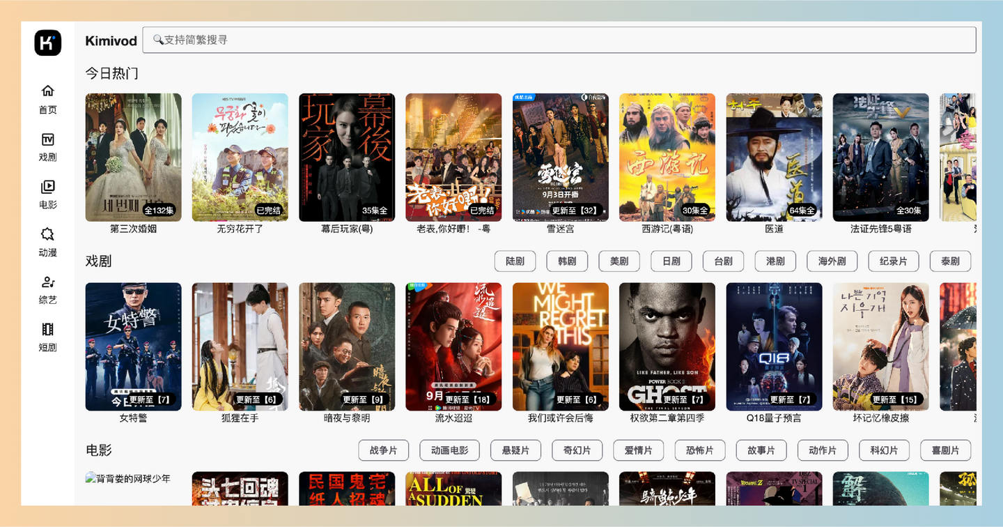This screenshot has height=527, width=1003.
Task: Open the 流水迢迢 poster
Action: tap(453, 346)
